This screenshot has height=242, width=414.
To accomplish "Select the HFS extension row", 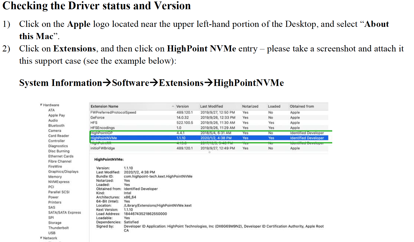I will [209, 123].
